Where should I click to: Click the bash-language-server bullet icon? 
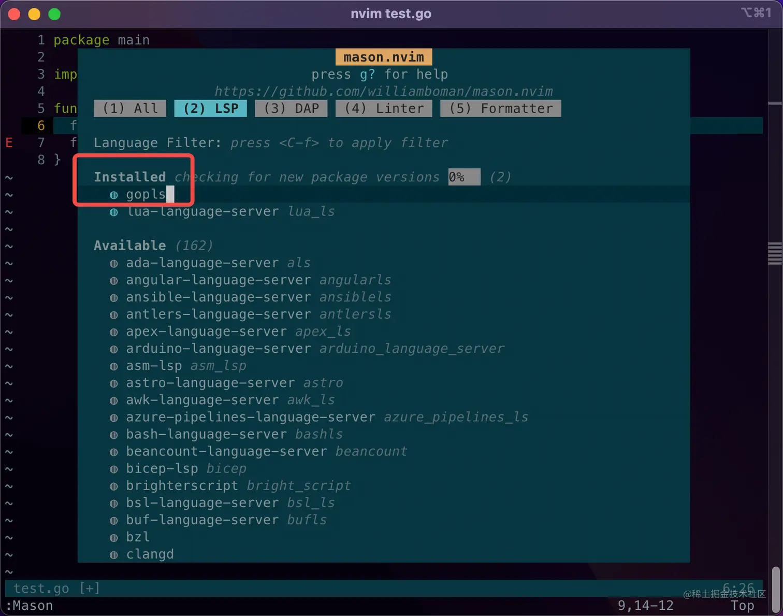(x=114, y=435)
